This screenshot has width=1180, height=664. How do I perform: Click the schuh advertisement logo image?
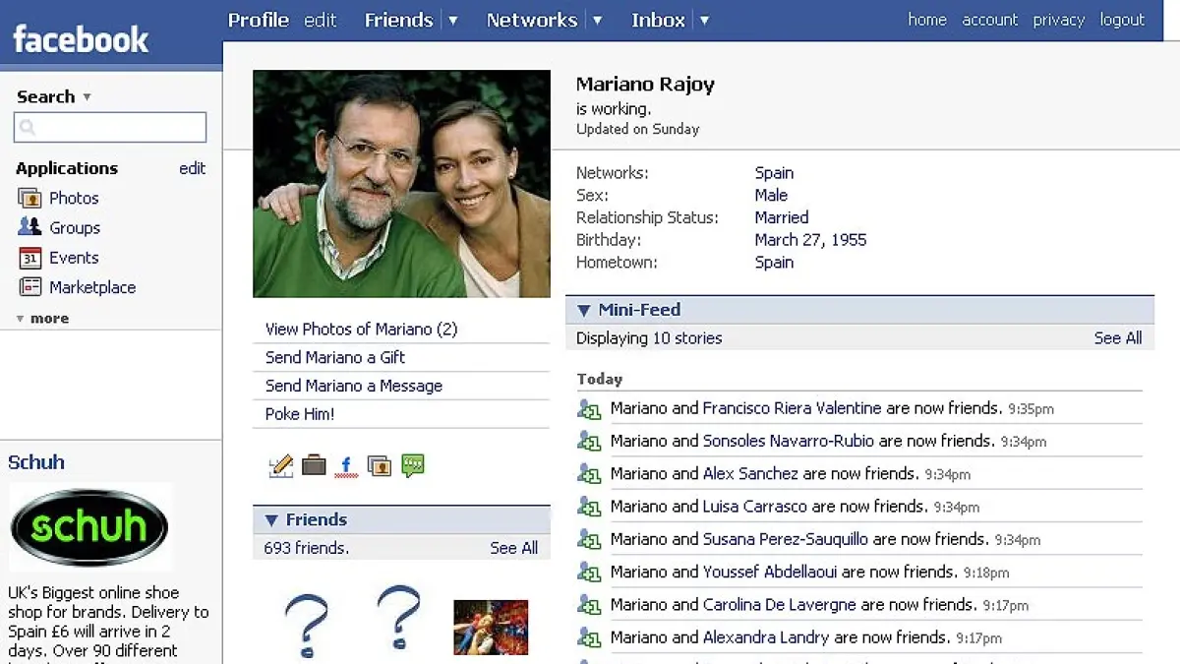89,527
